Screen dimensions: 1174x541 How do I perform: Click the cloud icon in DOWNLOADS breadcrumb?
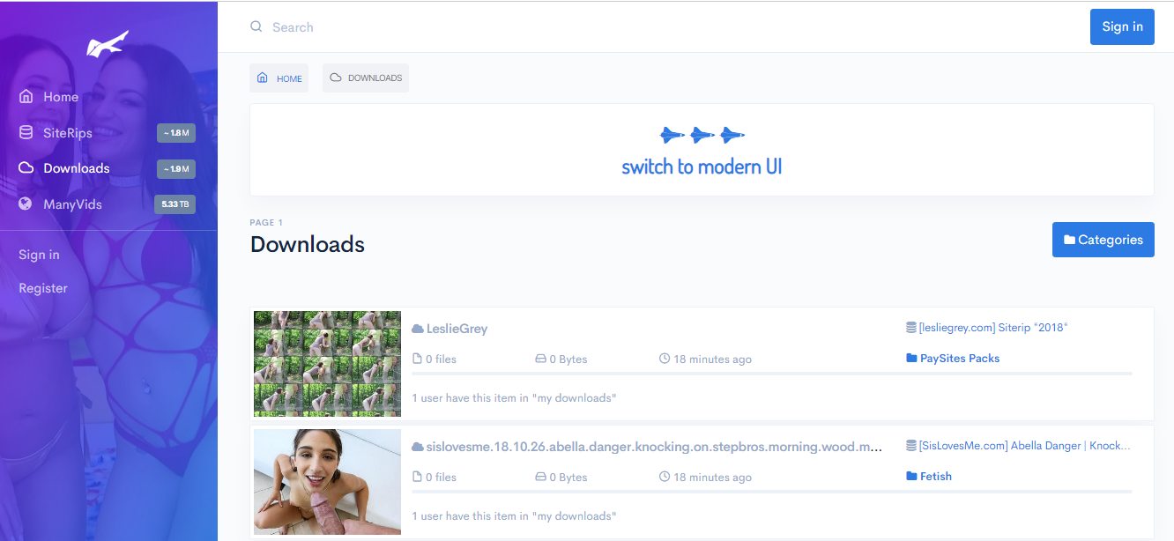[336, 78]
